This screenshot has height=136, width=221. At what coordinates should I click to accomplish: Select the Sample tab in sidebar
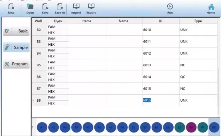[x=16, y=47]
